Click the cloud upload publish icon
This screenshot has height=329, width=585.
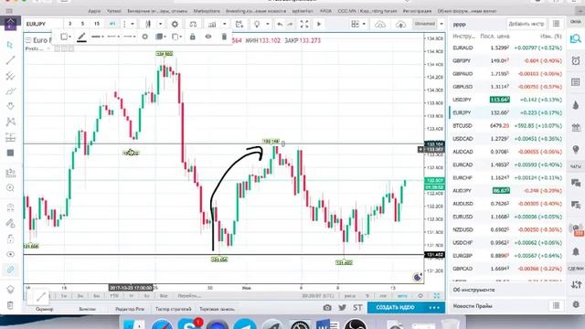coord(400,25)
